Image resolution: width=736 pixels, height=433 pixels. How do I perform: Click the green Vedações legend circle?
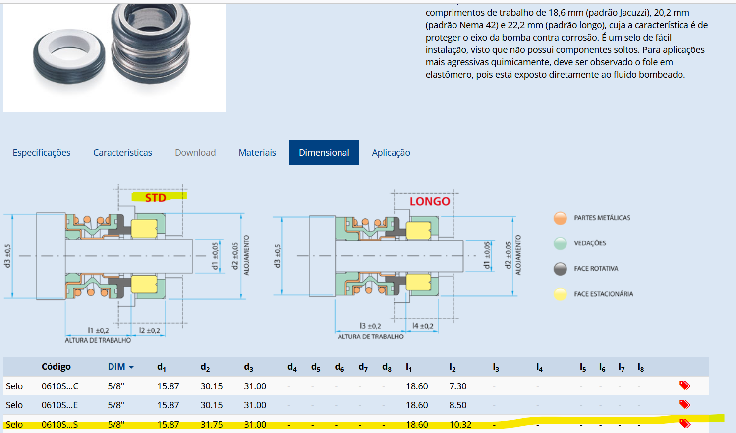coord(560,243)
